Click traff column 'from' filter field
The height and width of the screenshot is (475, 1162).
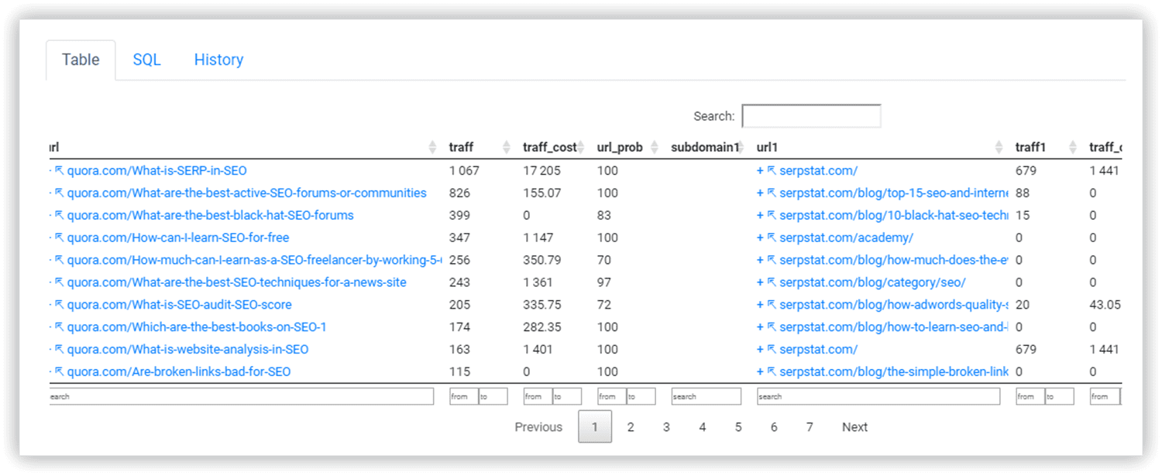coord(463,397)
